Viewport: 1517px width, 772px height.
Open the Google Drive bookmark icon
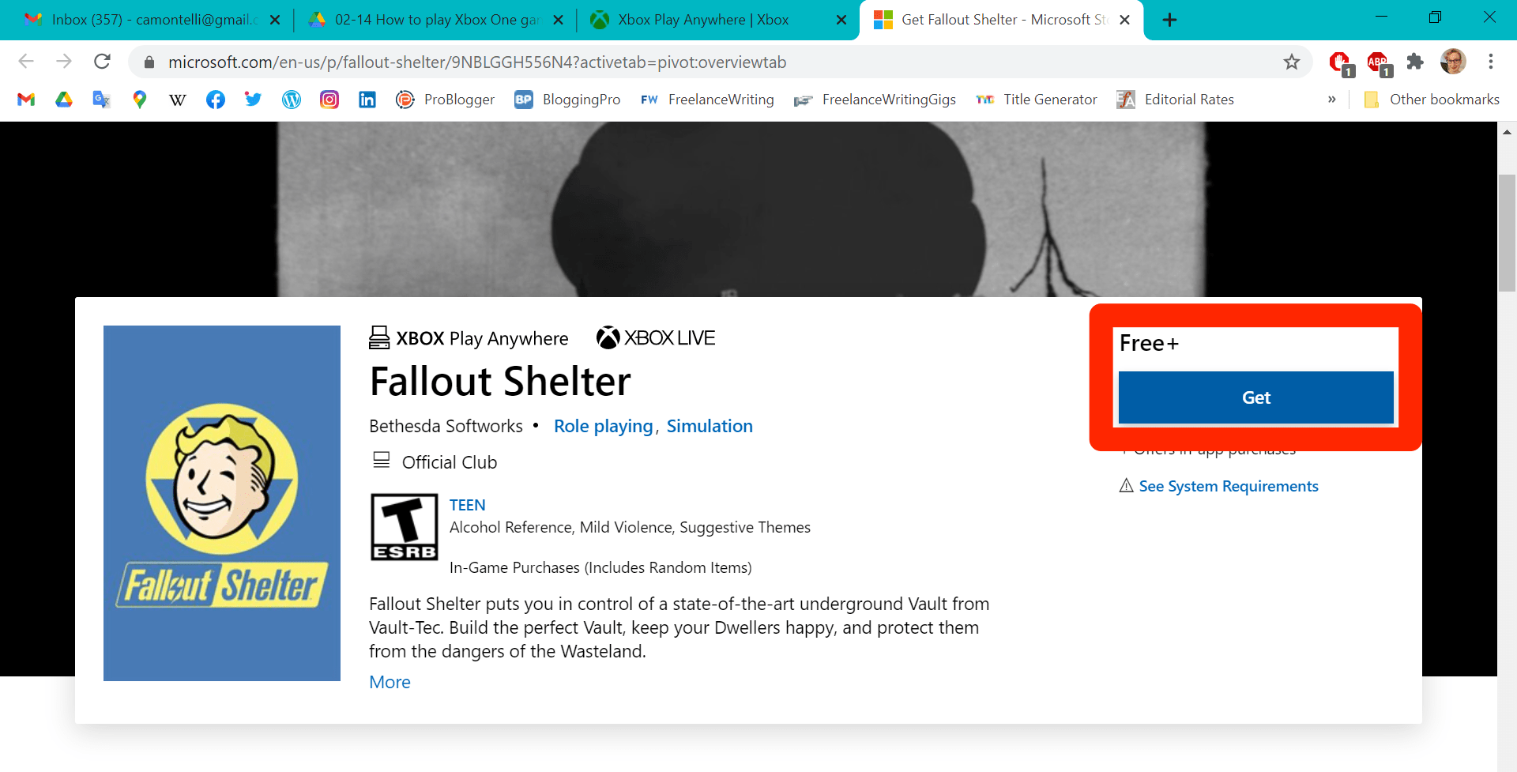point(64,100)
